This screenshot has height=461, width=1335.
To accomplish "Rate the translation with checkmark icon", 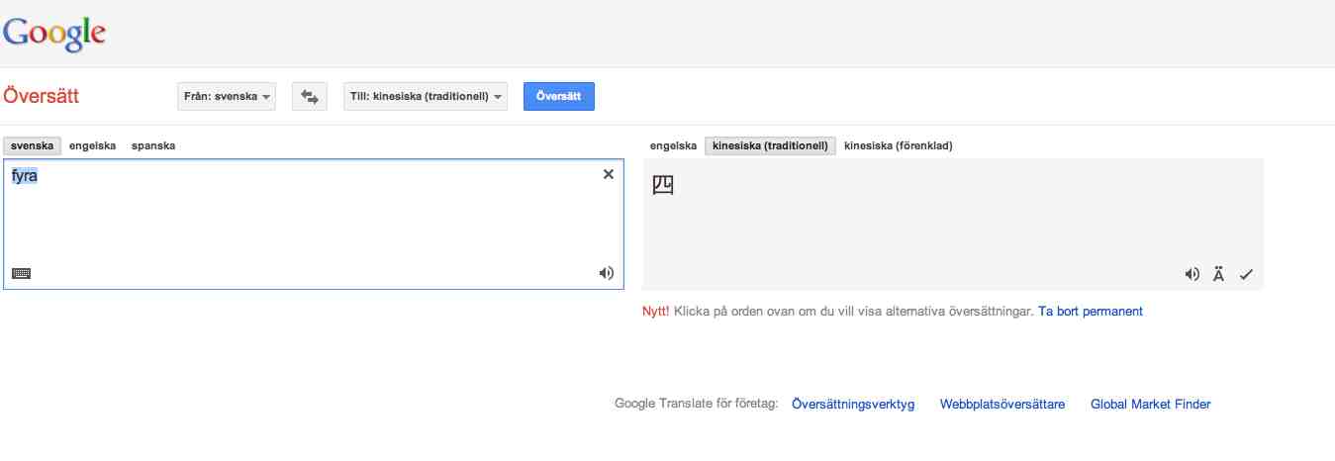I will [x=1246, y=275].
